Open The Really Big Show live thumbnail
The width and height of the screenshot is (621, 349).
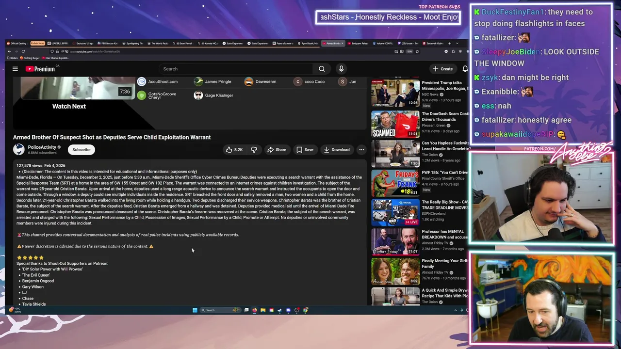coord(395,212)
